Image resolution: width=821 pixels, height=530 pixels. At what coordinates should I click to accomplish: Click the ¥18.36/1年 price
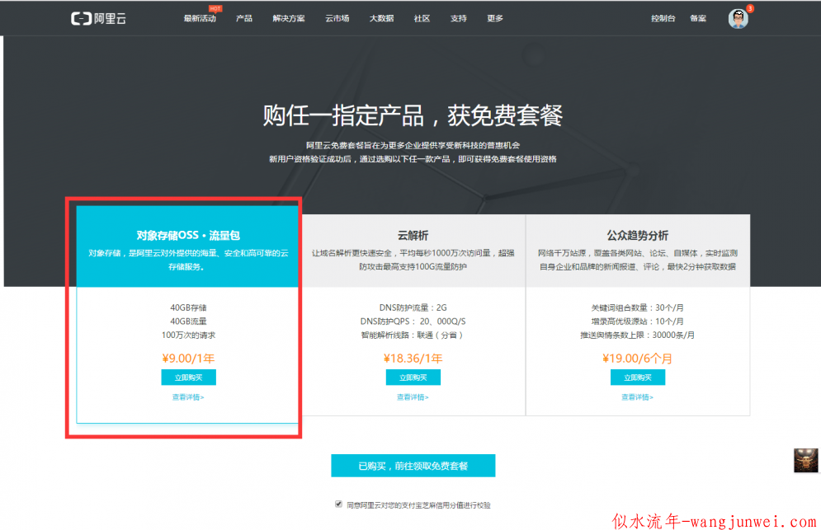pyautogui.click(x=413, y=359)
